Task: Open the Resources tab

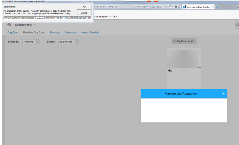Action: [71, 33]
